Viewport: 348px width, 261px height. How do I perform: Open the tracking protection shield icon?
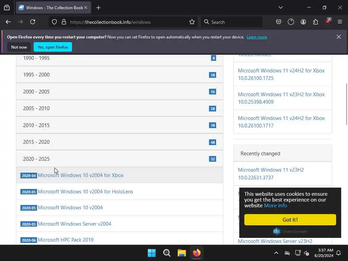[54, 22]
